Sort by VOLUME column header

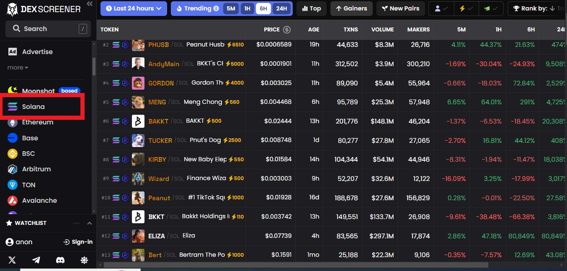pyautogui.click(x=382, y=30)
